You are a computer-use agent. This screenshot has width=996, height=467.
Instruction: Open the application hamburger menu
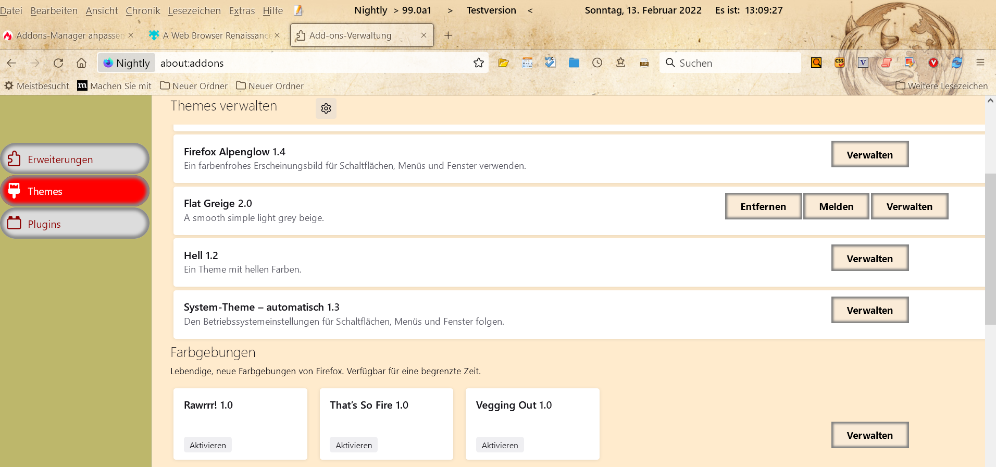pyautogui.click(x=980, y=63)
